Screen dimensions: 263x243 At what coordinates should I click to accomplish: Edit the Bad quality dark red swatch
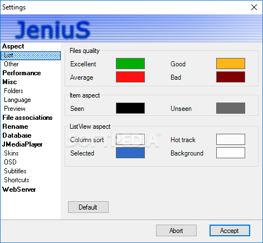pyautogui.click(x=231, y=77)
